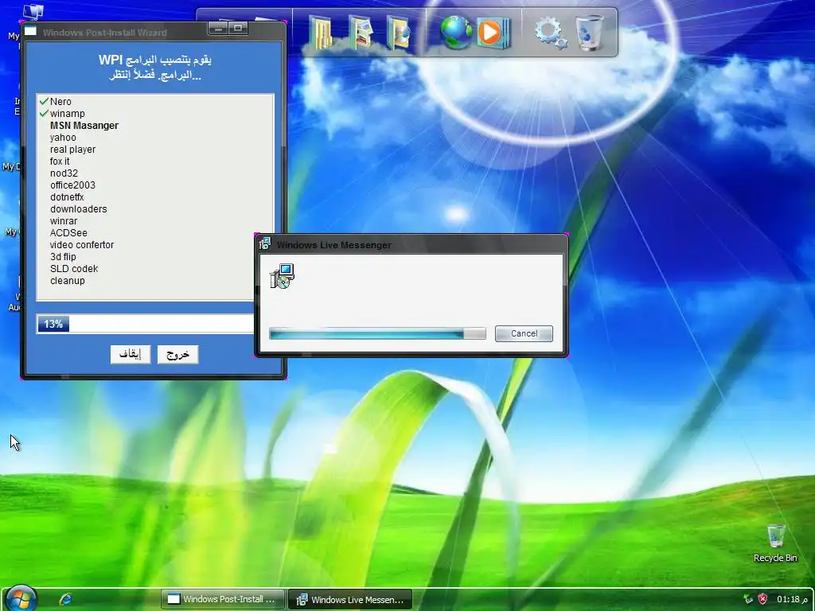815x611 pixels.
Task: Select 'office2003' in the install list
Action: tap(72, 185)
